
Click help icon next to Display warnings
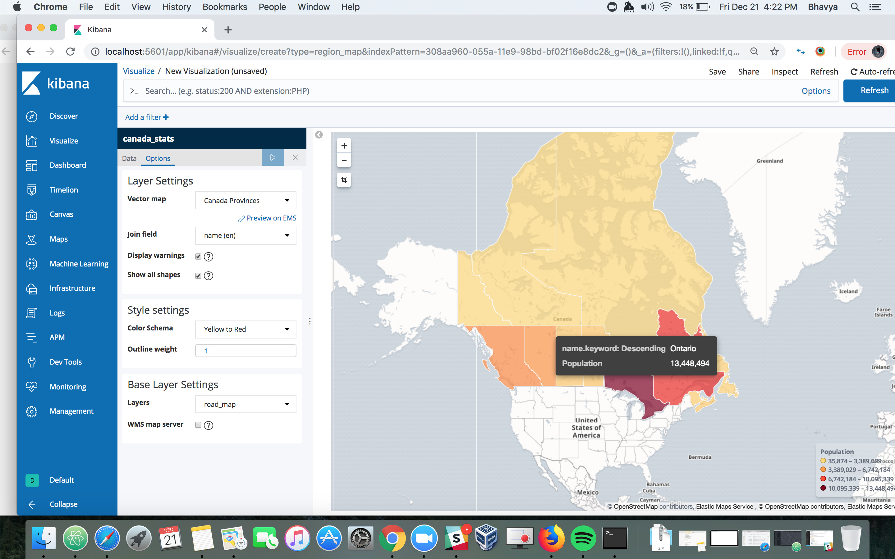coord(209,257)
